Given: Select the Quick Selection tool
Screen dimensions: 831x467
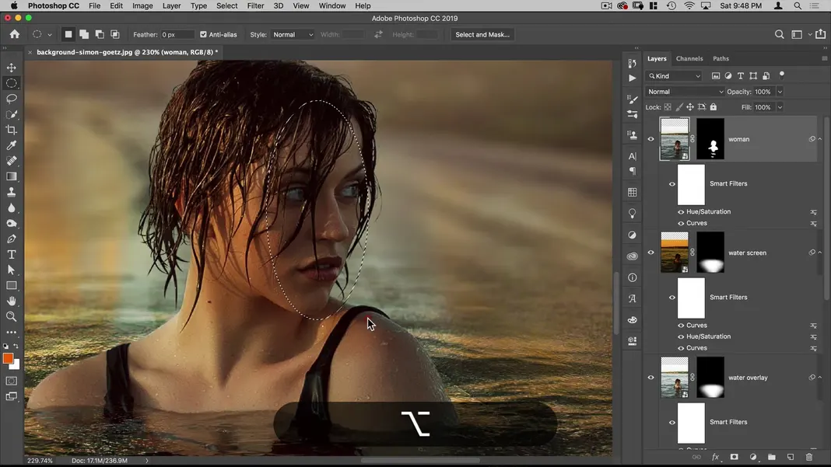Looking at the screenshot, I should [x=11, y=114].
